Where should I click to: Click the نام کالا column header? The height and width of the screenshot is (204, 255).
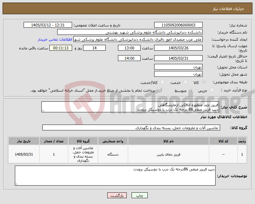click(168, 141)
